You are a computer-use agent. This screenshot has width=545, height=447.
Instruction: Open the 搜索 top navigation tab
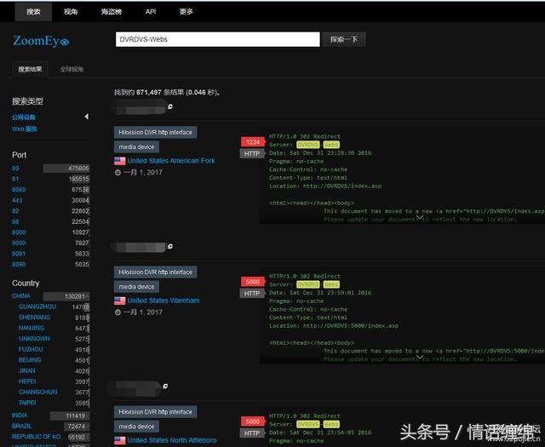pyautogui.click(x=33, y=12)
